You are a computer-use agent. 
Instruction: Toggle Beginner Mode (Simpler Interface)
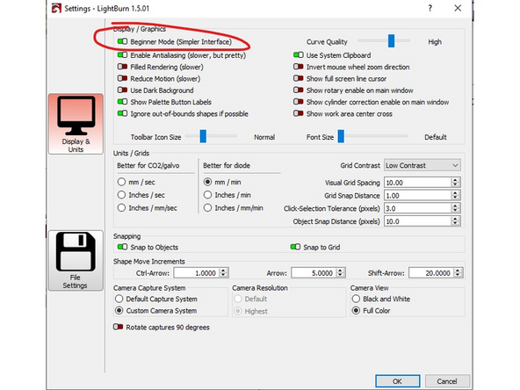122,41
